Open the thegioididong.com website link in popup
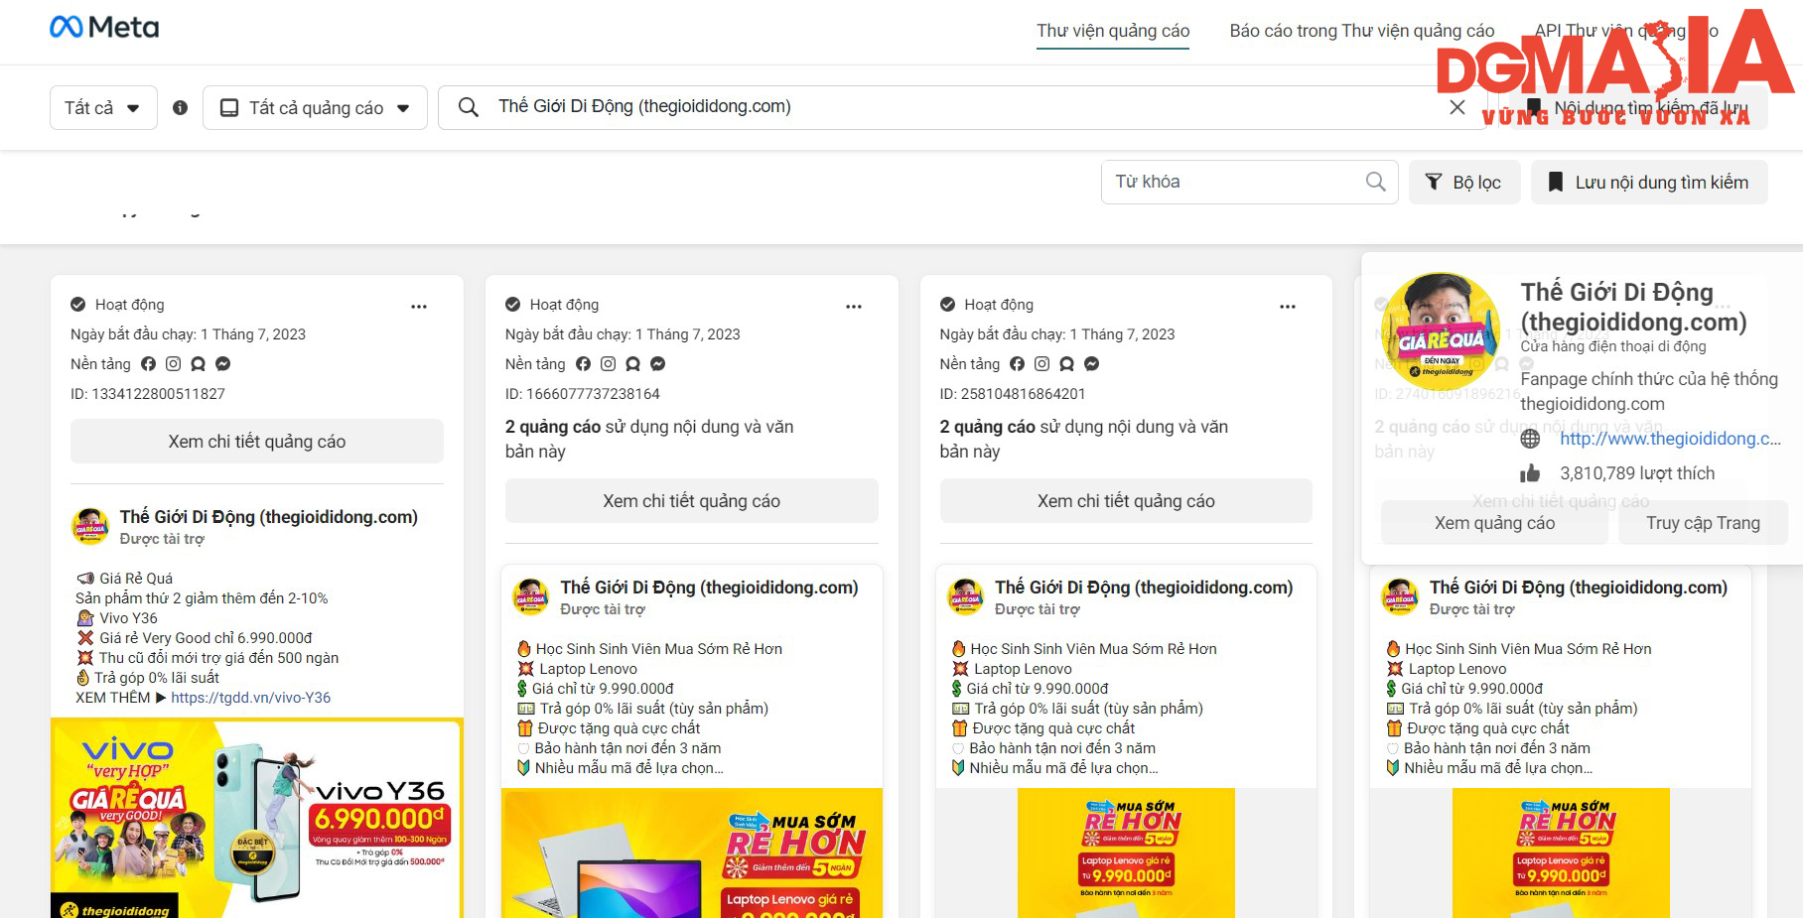Image resolution: width=1803 pixels, height=918 pixels. point(1670,439)
